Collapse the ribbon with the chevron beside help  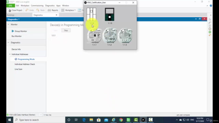pos(207,6)
